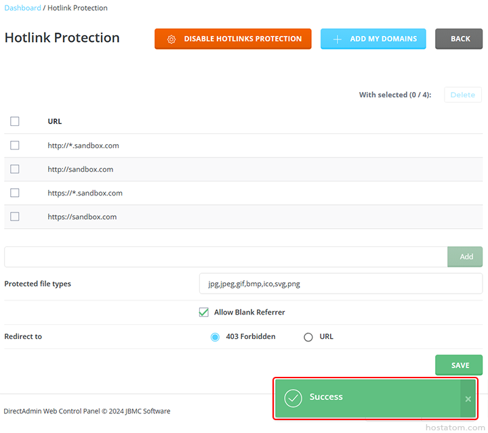Open the Dashboard breadcrumb link

[22, 8]
